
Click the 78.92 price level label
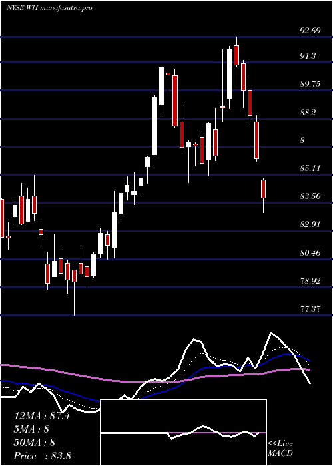click(x=310, y=280)
